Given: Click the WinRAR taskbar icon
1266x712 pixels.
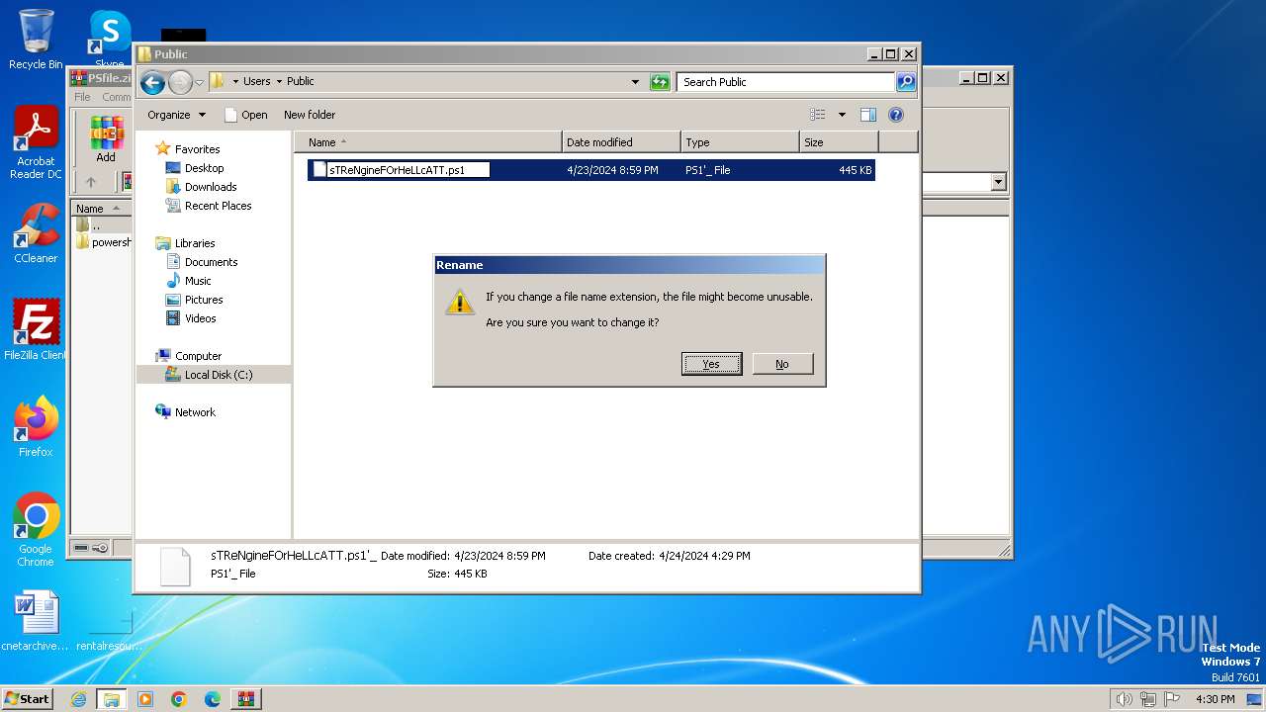Looking at the screenshot, I should 246,699.
